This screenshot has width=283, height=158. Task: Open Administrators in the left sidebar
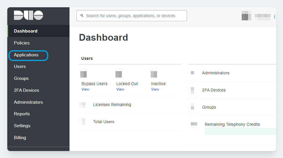[28, 102]
